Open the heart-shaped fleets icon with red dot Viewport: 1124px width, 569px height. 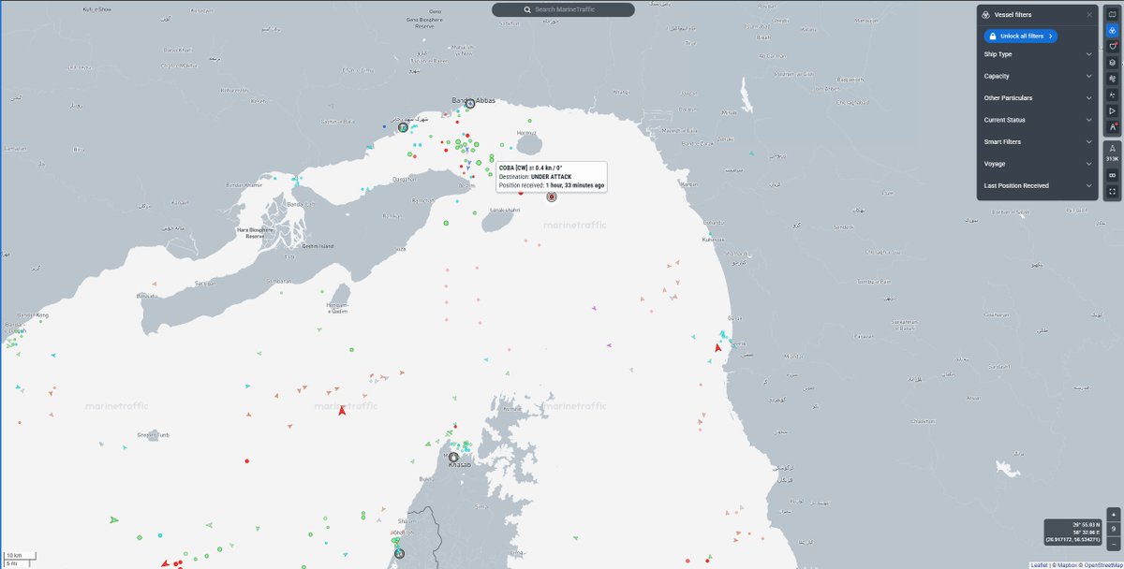click(x=1112, y=46)
